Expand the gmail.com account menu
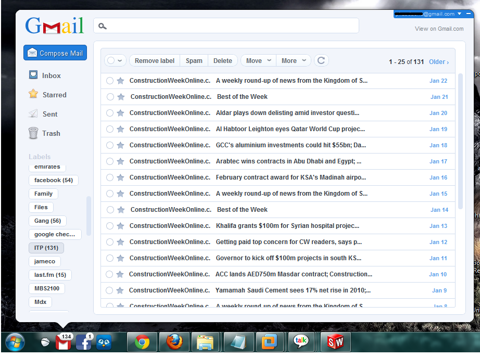Image resolution: width=480 pixels, height=357 pixels. click(459, 14)
